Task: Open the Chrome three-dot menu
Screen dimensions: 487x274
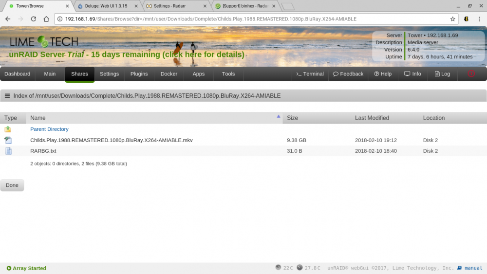Action: point(479,19)
